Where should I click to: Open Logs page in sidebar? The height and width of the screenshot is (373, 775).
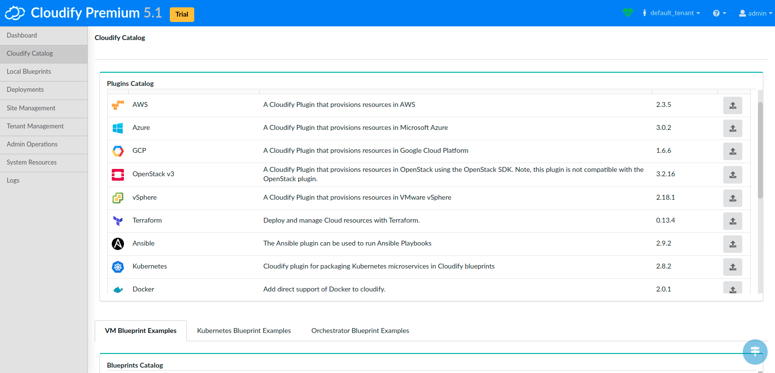pos(44,181)
